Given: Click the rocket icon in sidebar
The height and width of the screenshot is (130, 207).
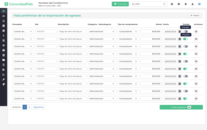Looking at the screenshot, I should (4, 84).
